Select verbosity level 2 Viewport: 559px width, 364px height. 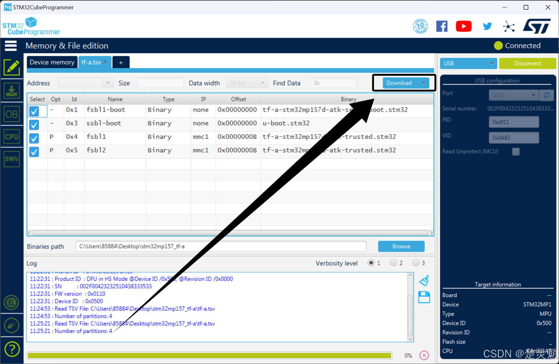(x=393, y=263)
